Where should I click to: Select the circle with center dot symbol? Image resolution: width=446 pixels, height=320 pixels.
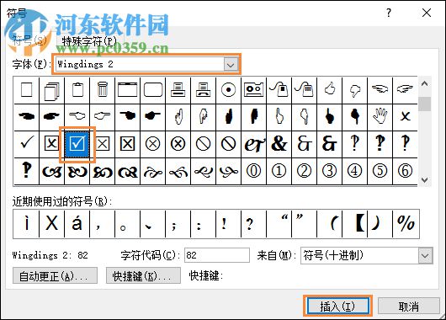pyautogui.click(x=228, y=90)
